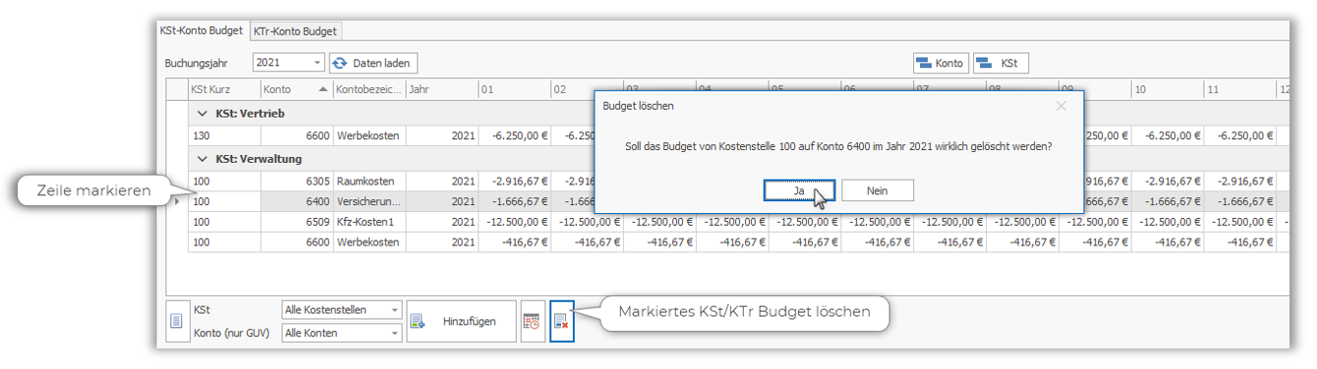Click -2.916,67 € in column 01

(514, 182)
